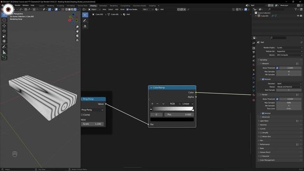
Task: Toggle Render Denoise checkbox
Action: click(x=263, y=113)
